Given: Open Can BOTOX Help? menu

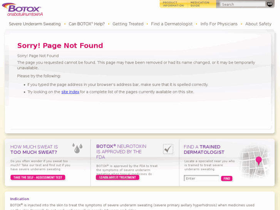Looking at the screenshot, I should tap(87, 24).
